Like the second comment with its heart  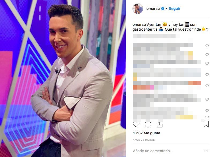coord(207,55)
